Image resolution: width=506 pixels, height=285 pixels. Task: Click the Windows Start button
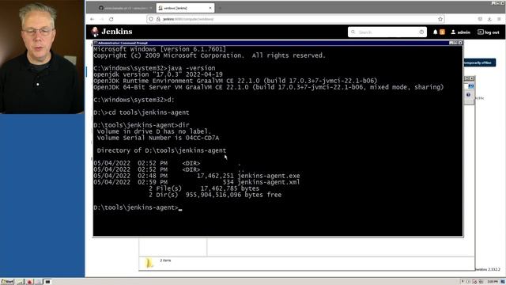pyautogui.click(x=7, y=282)
